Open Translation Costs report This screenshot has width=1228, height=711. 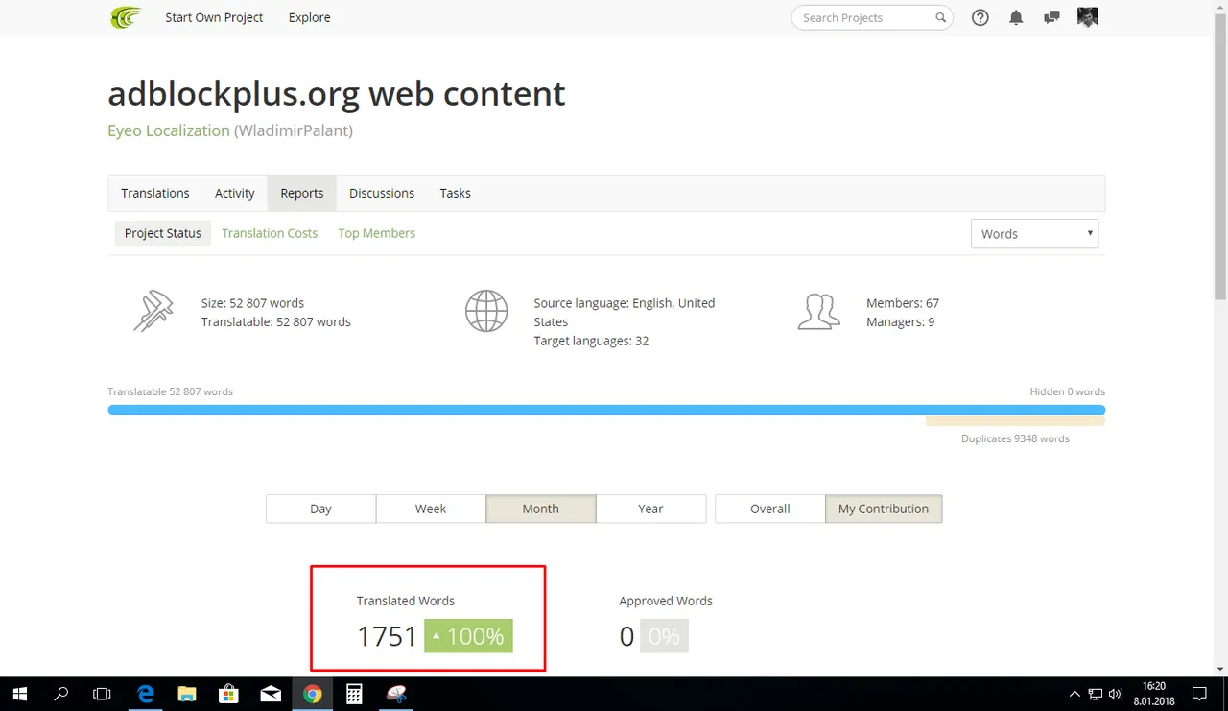point(270,233)
